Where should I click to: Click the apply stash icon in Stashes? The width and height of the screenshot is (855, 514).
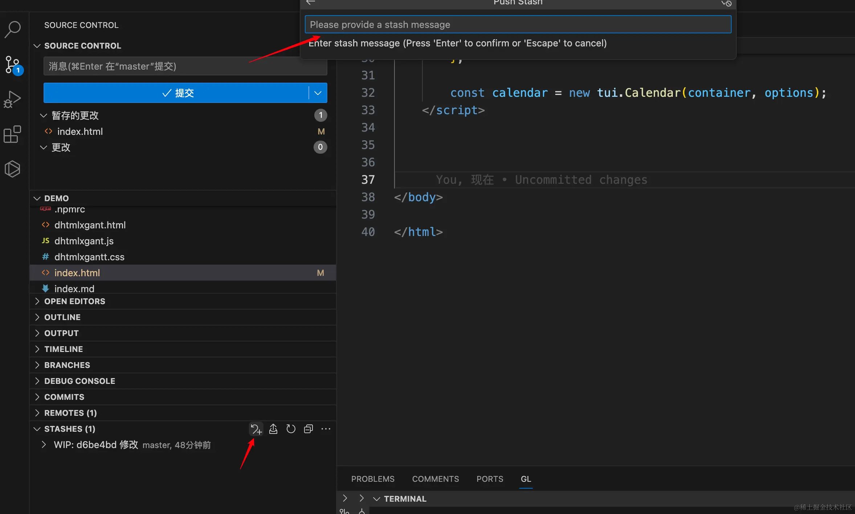click(x=273, y=429)
